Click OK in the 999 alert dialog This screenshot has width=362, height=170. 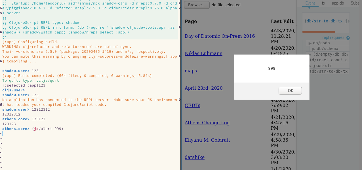[290, 91]
